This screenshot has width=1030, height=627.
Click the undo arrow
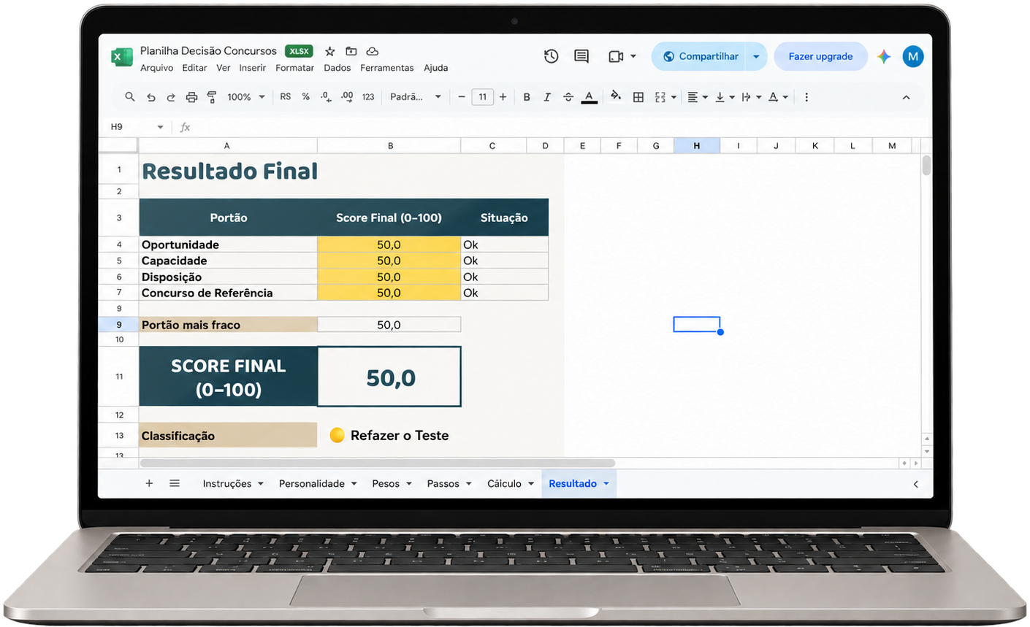pyautogui.click(x=151, y=97)
